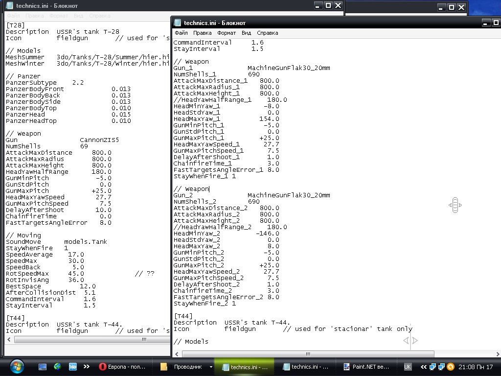Maximize the front technics.ini Notepad window
Image resolution: width=501 pixels, height=376 pixels.
[496, 23]
